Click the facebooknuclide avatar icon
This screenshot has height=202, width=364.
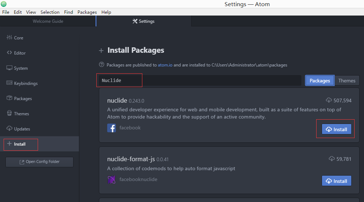tap(112, 180)
